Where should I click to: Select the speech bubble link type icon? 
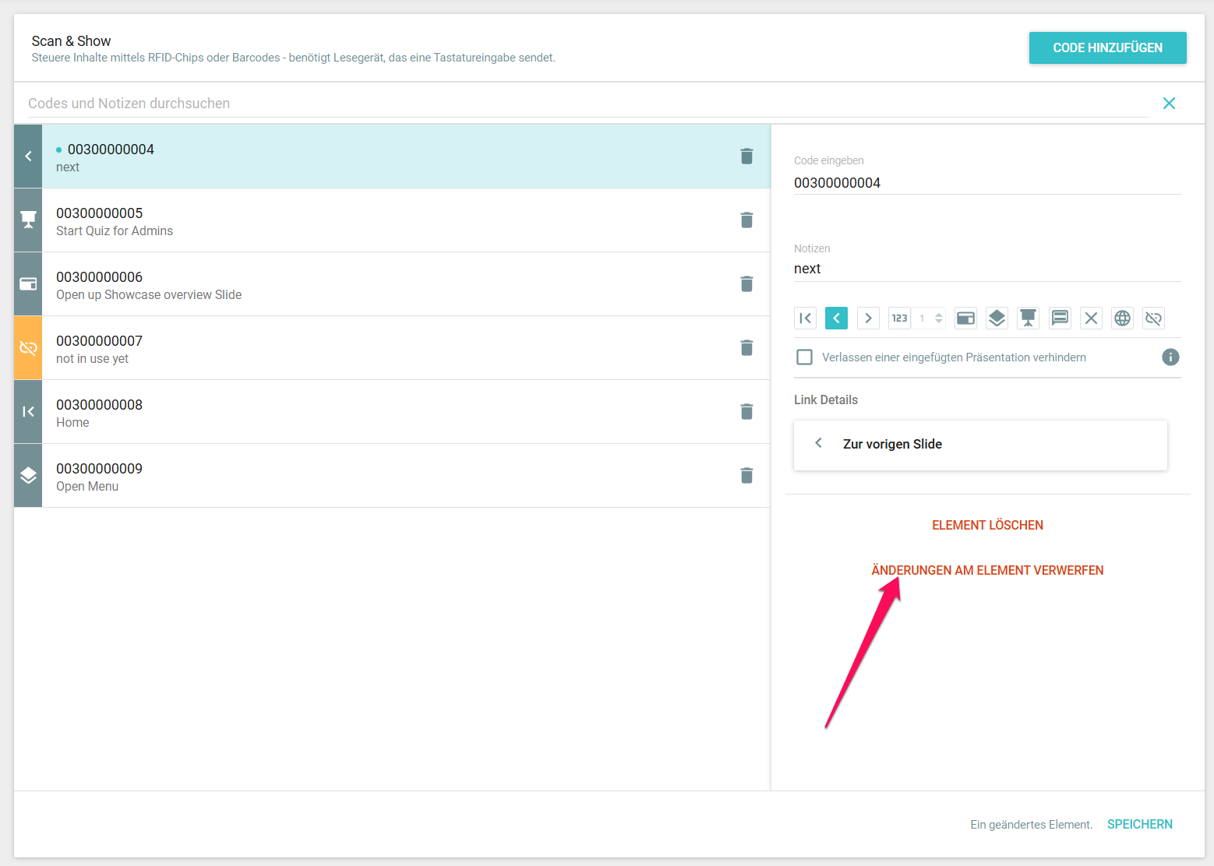(x=1060, y=318)
